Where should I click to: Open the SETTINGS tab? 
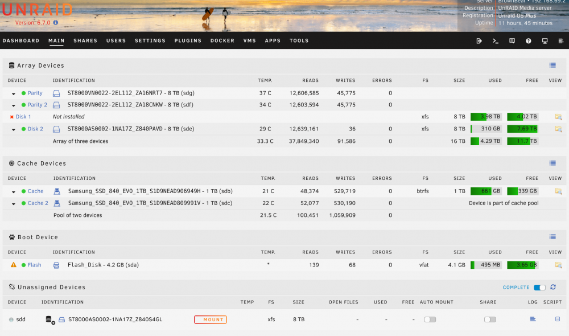[x=150, y=40]
